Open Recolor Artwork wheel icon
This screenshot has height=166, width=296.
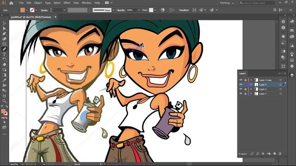pos(162,10)
